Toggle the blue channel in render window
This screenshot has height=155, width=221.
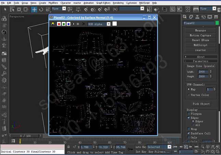[68, 24]
